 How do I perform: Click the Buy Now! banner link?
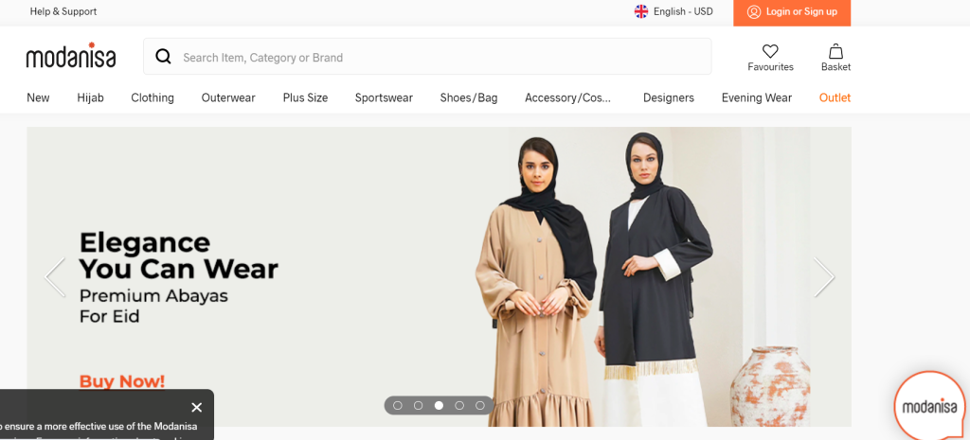tap(122, 381)
